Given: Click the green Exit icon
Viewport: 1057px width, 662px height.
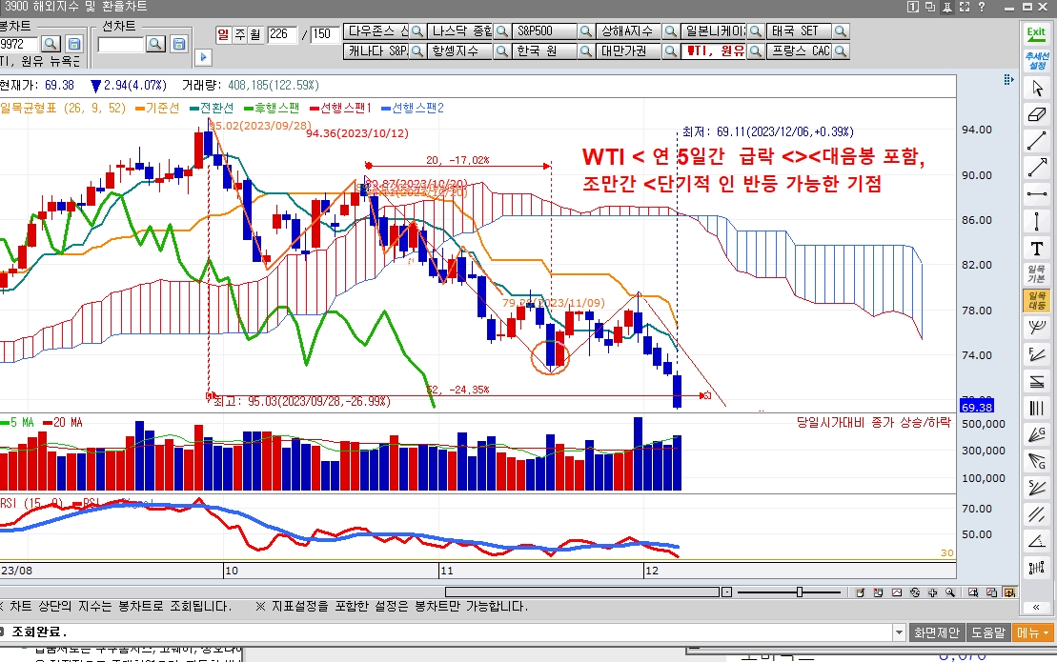Looking at the screenshot, I should click(x=1035, y=31).
